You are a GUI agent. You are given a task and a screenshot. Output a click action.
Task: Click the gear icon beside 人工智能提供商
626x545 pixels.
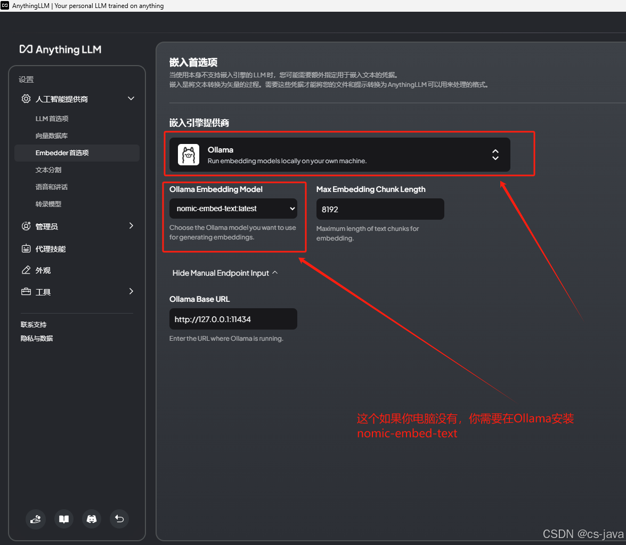(26, 99)
